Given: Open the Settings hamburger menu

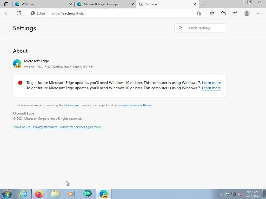Looking at the screenshot, I should click(x=7, y=28).
